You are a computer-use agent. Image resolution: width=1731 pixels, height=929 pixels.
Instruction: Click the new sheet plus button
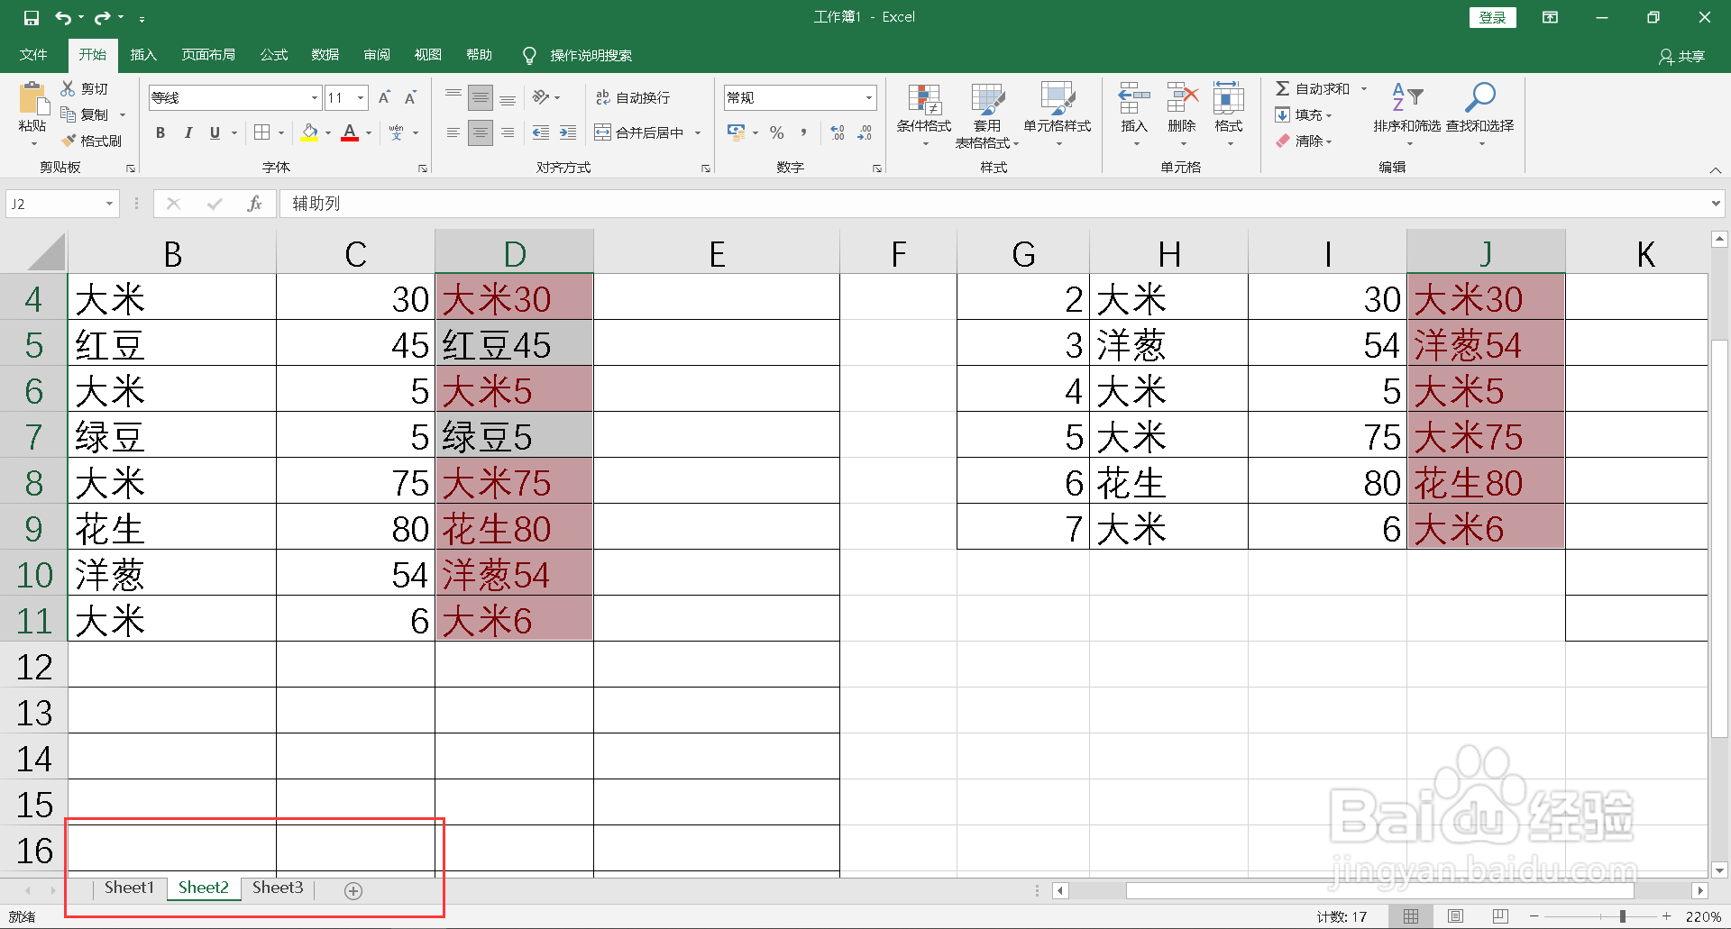pyautogui.click(x=353, y=890)
